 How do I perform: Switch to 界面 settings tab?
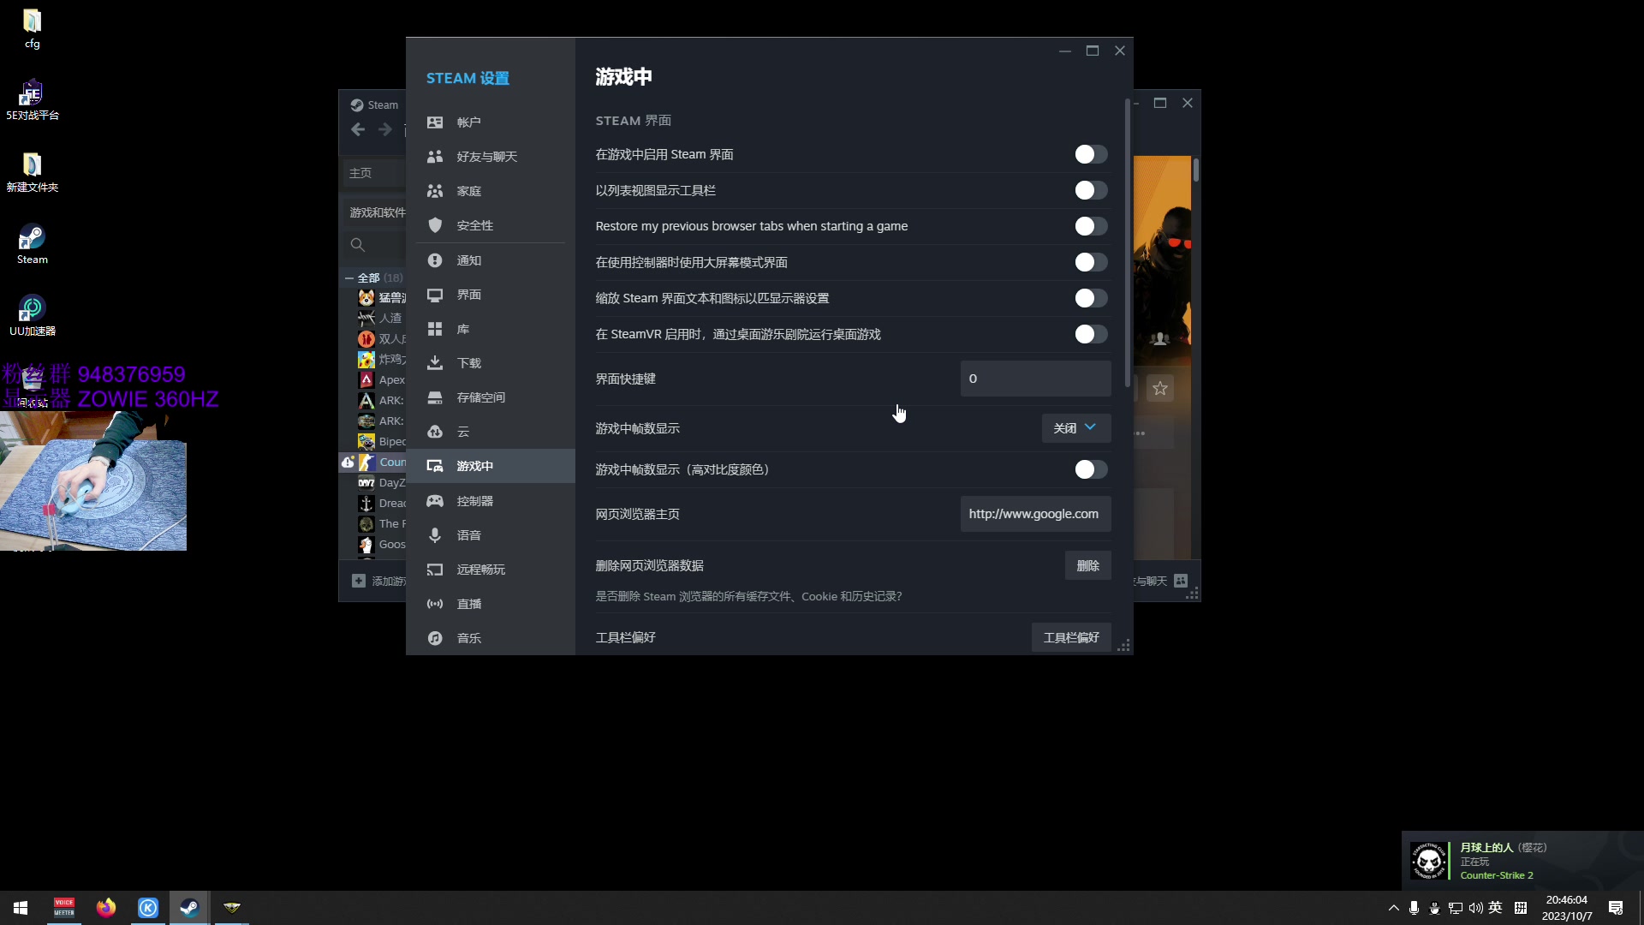click(491, 295)
